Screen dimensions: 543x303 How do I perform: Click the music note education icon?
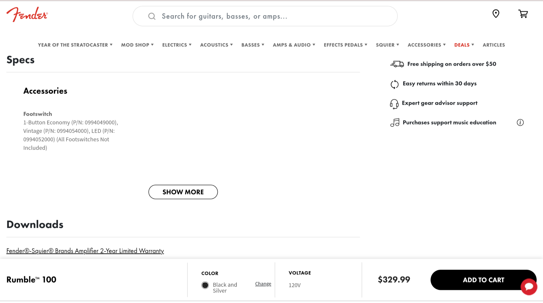pyautogui.click(x=395, y=123)
